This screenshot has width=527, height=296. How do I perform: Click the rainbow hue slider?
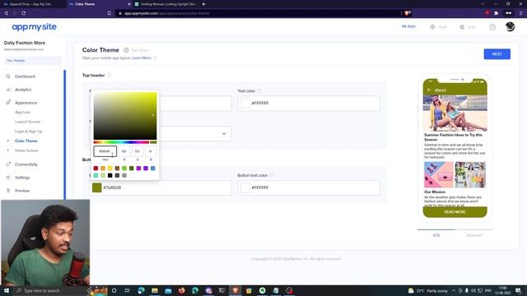[x=121, y=142]
